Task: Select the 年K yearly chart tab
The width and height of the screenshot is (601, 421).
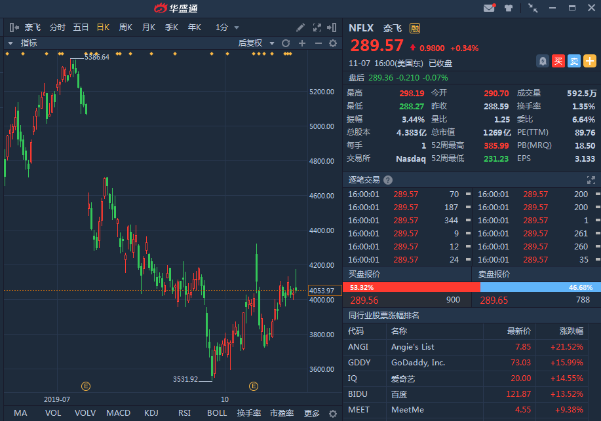Action: [x=195, y=27]
